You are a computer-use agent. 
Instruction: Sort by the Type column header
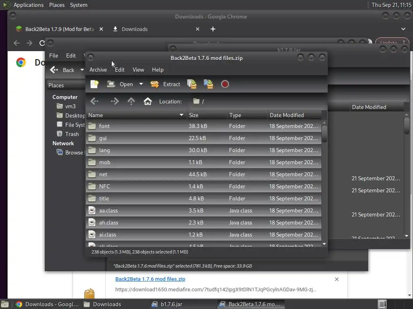pyautogui.click(x=247, y=115)
